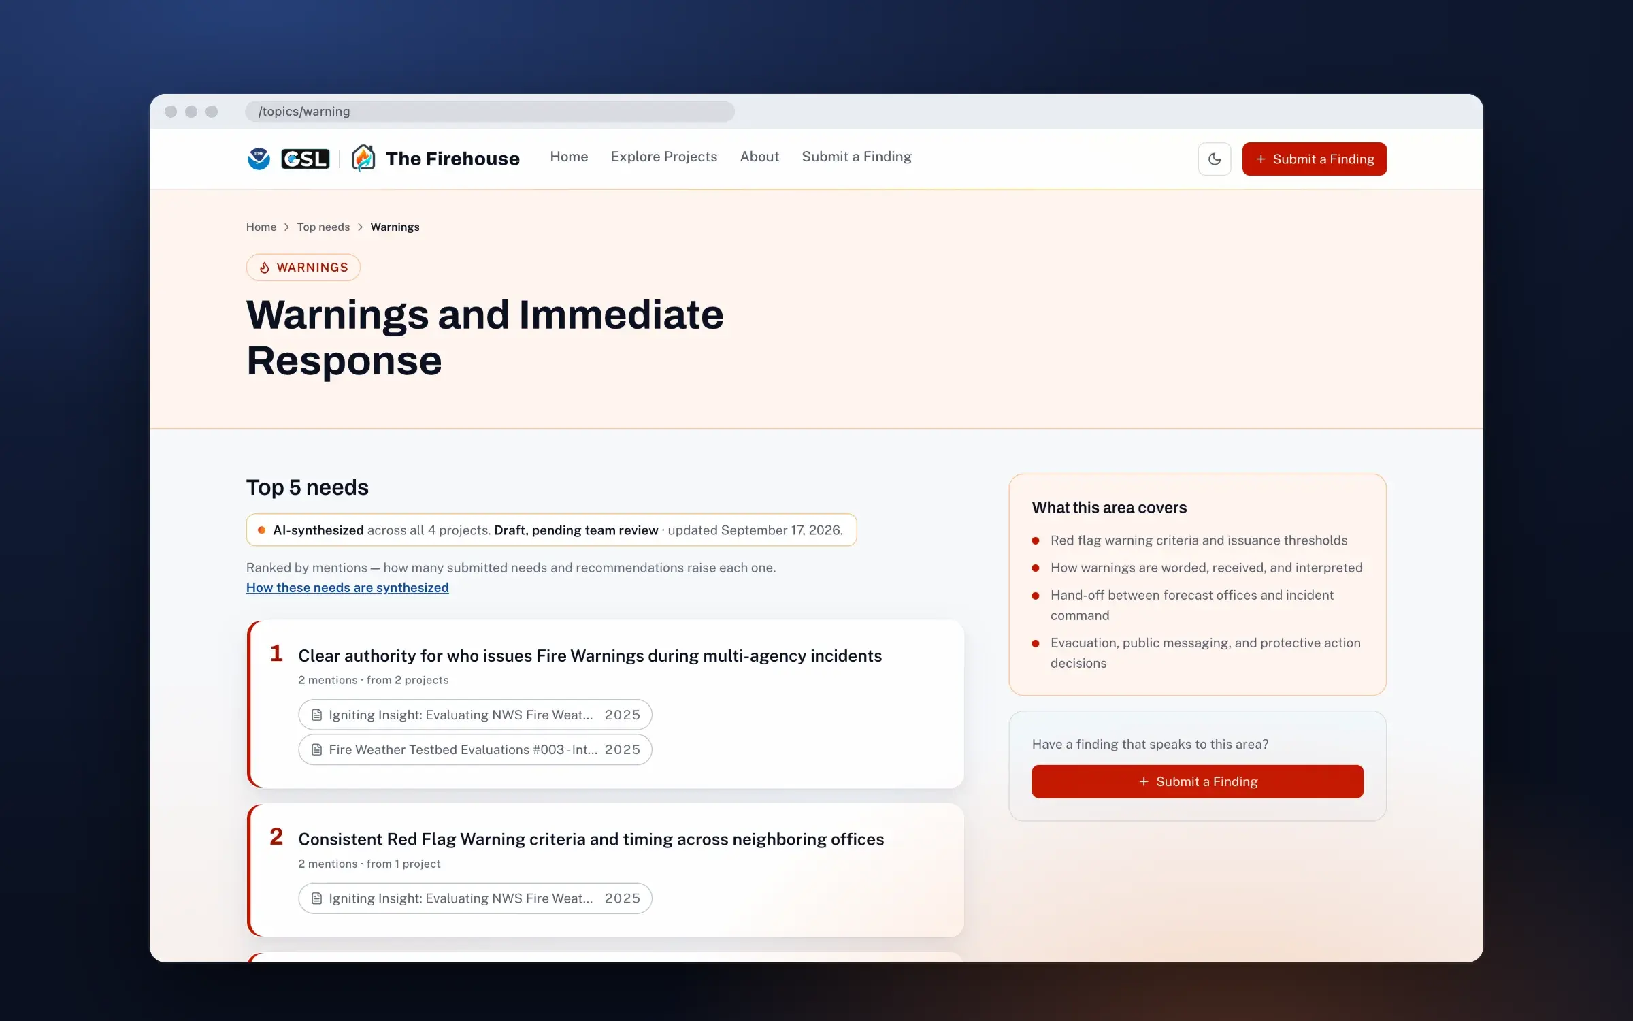Open Submit a Finding in the navigation menu
The width and height of the screenshot is (1633, 1021).
click(x=856, y=157)
